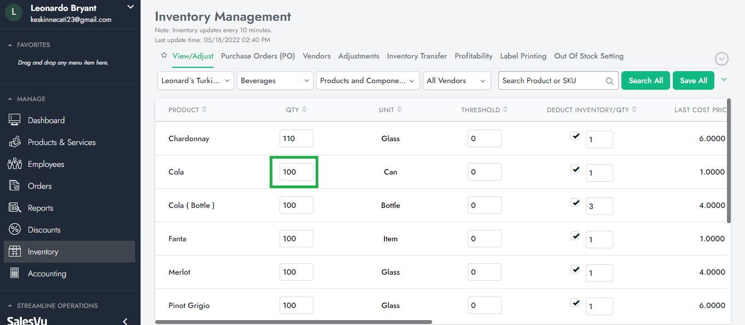Click the Discounts percent icon
Viewport: 745px width, 325px height.
pos(15,230)
